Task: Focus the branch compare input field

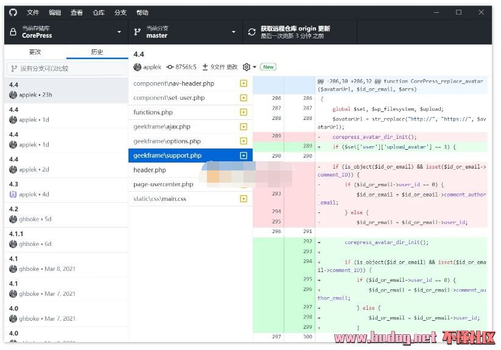Action: click(66, 68)
